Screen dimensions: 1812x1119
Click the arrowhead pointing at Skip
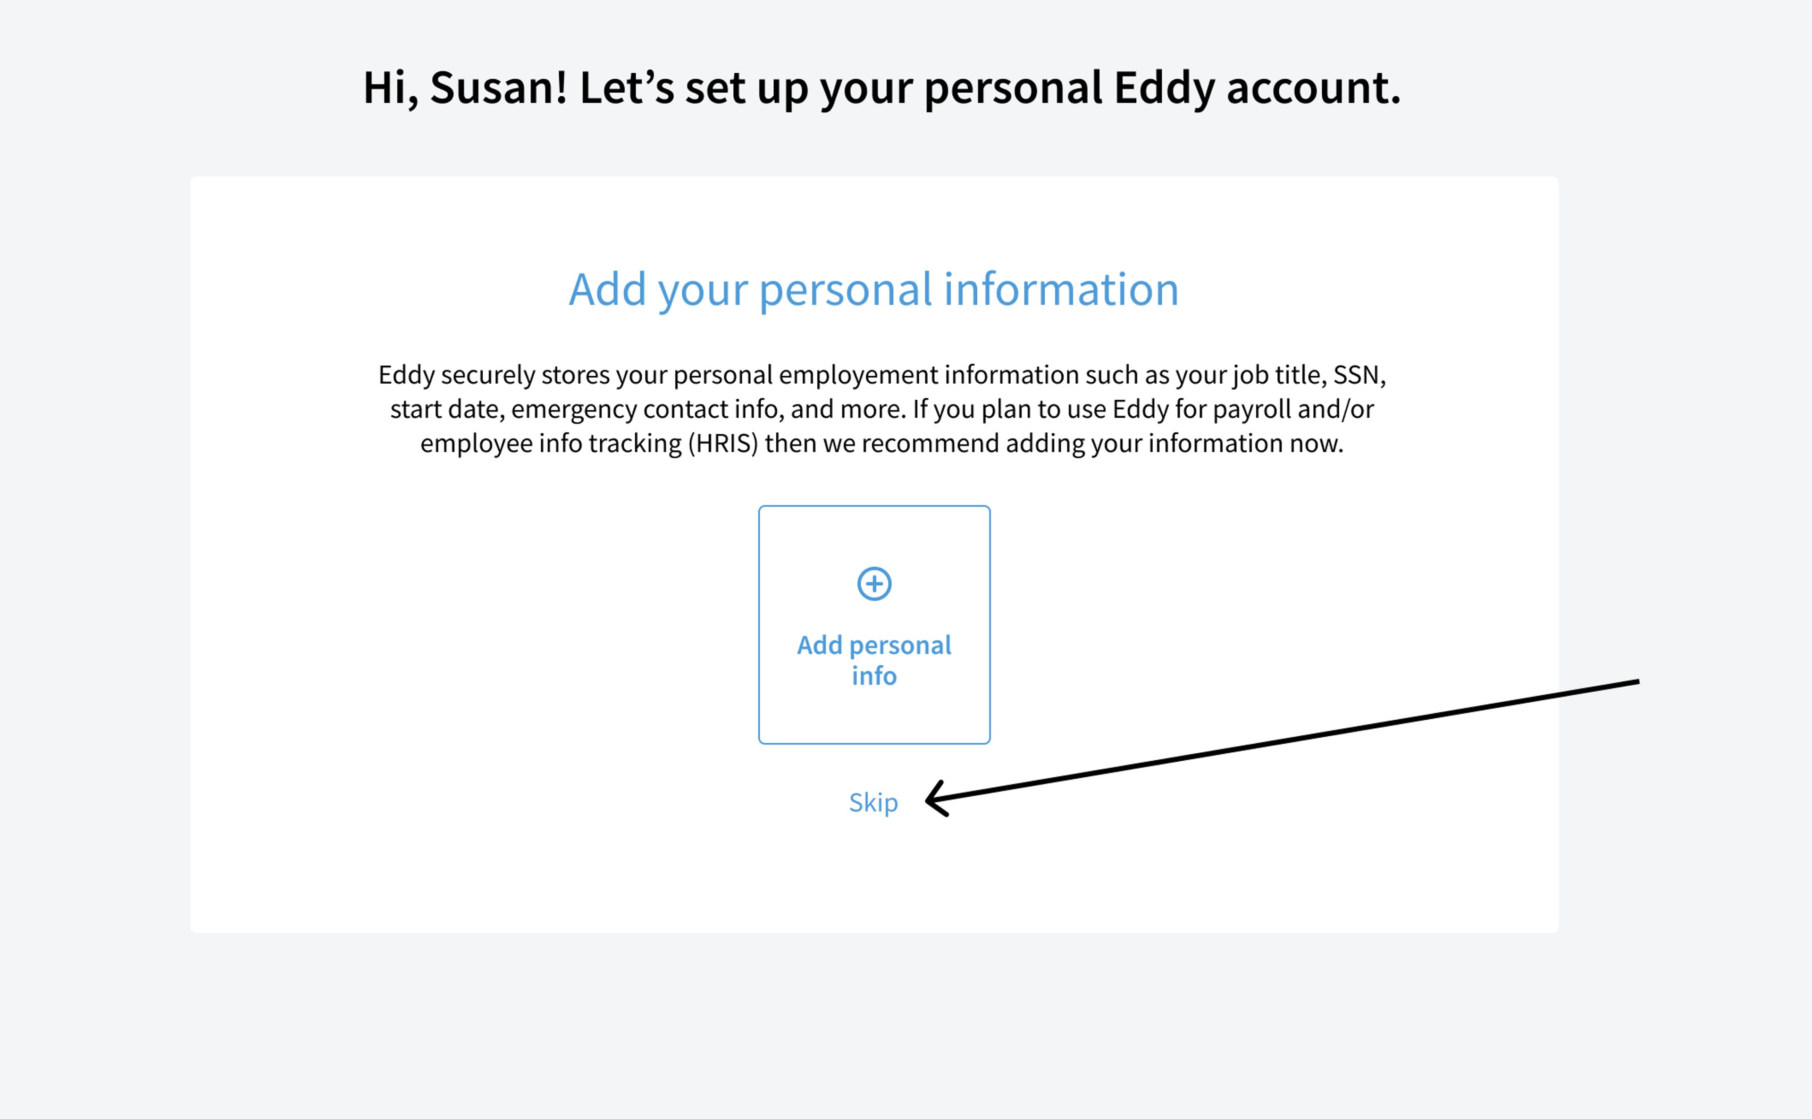pyautogui.click(x=937, y=799)
